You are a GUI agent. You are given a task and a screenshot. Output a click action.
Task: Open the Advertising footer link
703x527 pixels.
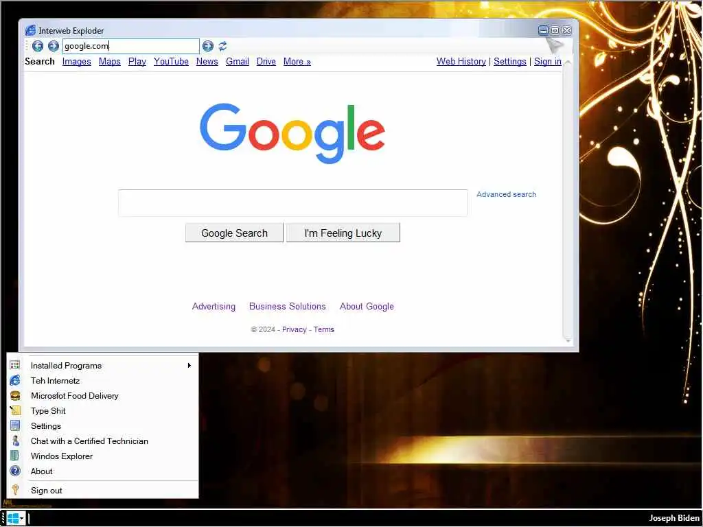(214, 306)
